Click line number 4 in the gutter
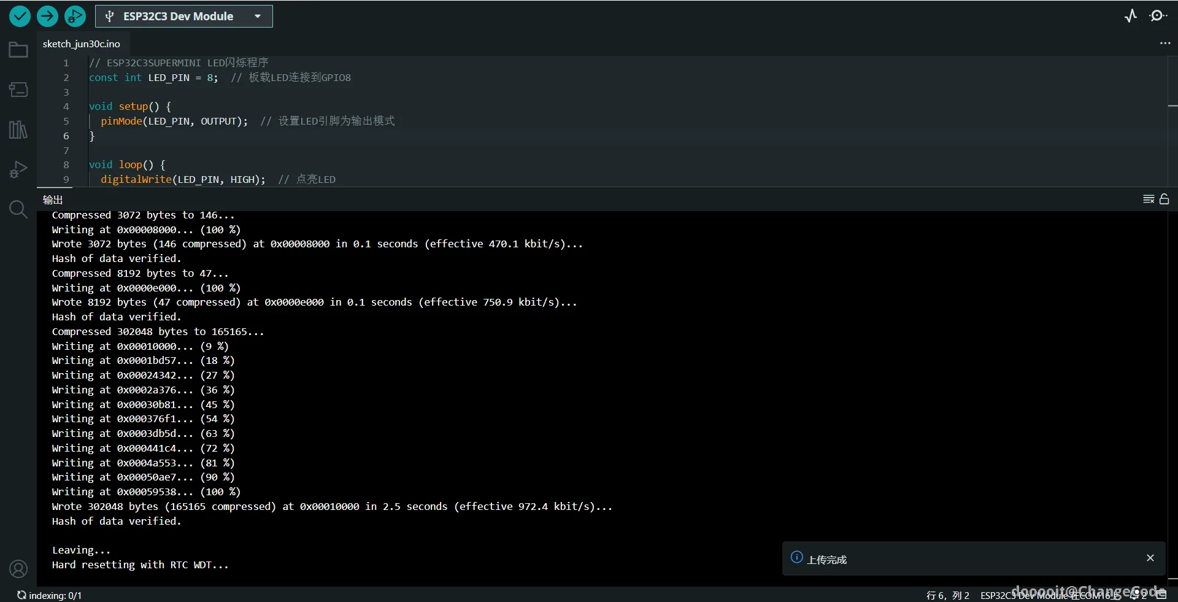Image resolution: width=1178 pixels, height=602 pixels. click(66, 107)
